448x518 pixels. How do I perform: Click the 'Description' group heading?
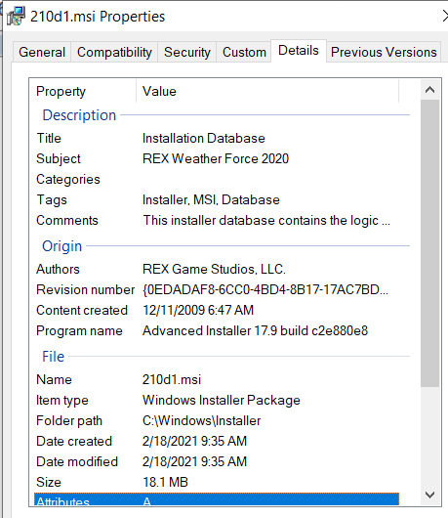click(x=79, y=115)
